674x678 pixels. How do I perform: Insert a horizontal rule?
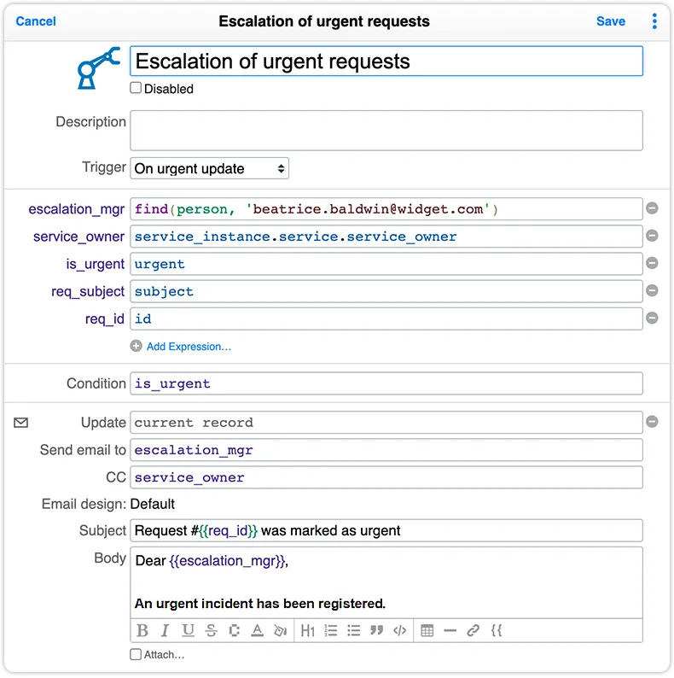click(x=450, y=631)
